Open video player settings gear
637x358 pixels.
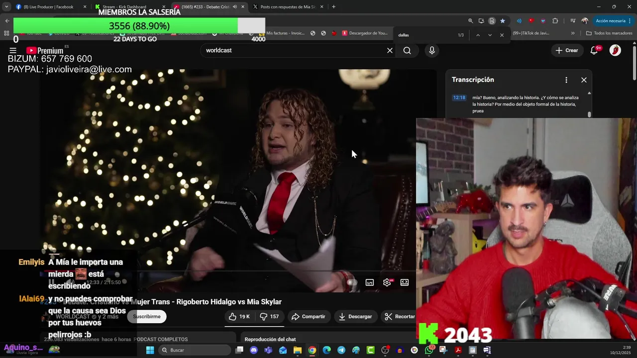[x=387, y=282]
